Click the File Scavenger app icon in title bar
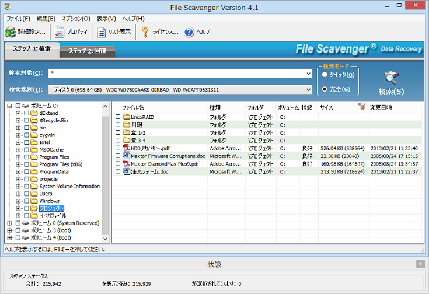This screenshot has height=294, width=429. (x=8, y=6)
